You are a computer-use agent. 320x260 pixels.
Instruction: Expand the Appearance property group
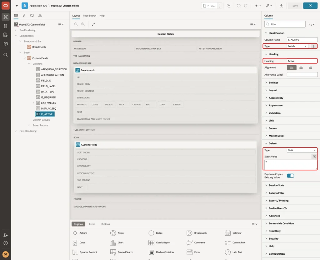coord(266,105)
